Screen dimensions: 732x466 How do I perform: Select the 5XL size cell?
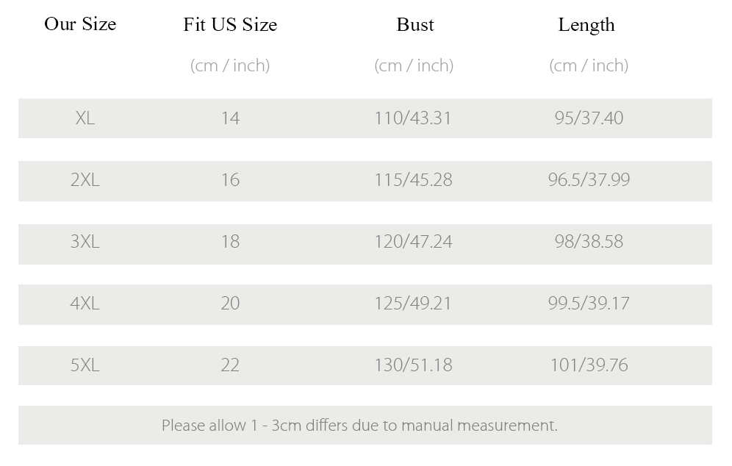(x=85, y=365)
